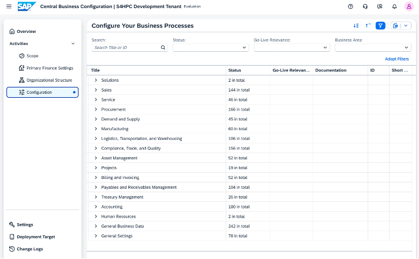This screenshot has width=419, height=259.
Task: Click the Go-Live Relevance column header
Action: pos(291,70)
